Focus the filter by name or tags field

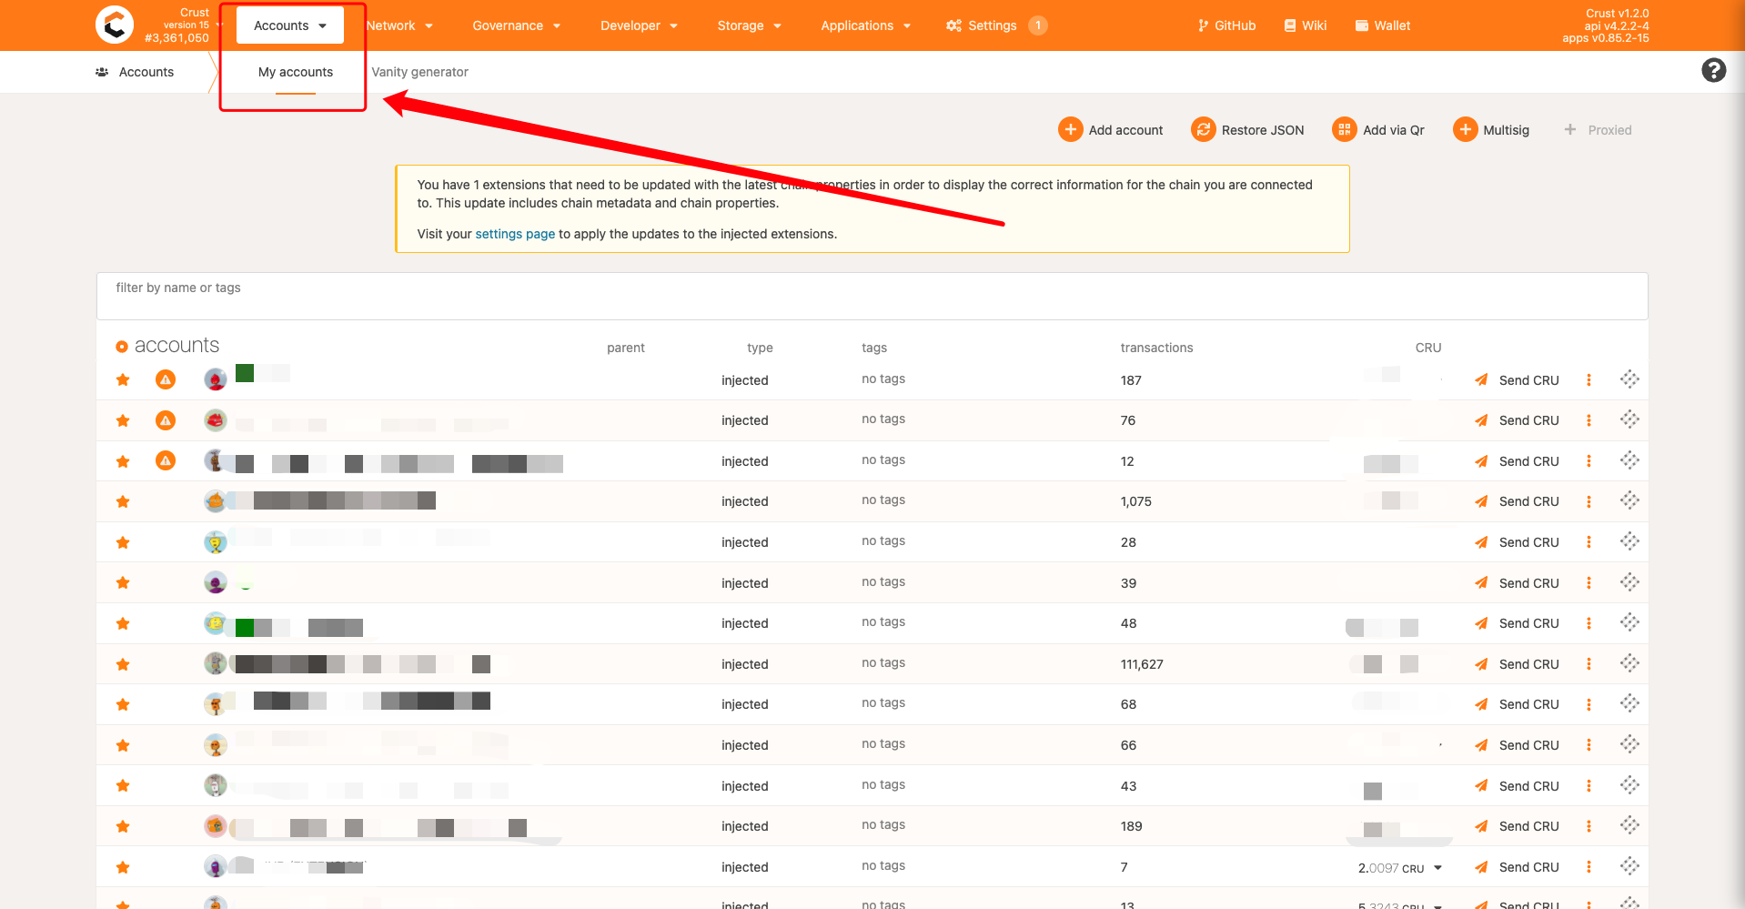tap(872, 296)
